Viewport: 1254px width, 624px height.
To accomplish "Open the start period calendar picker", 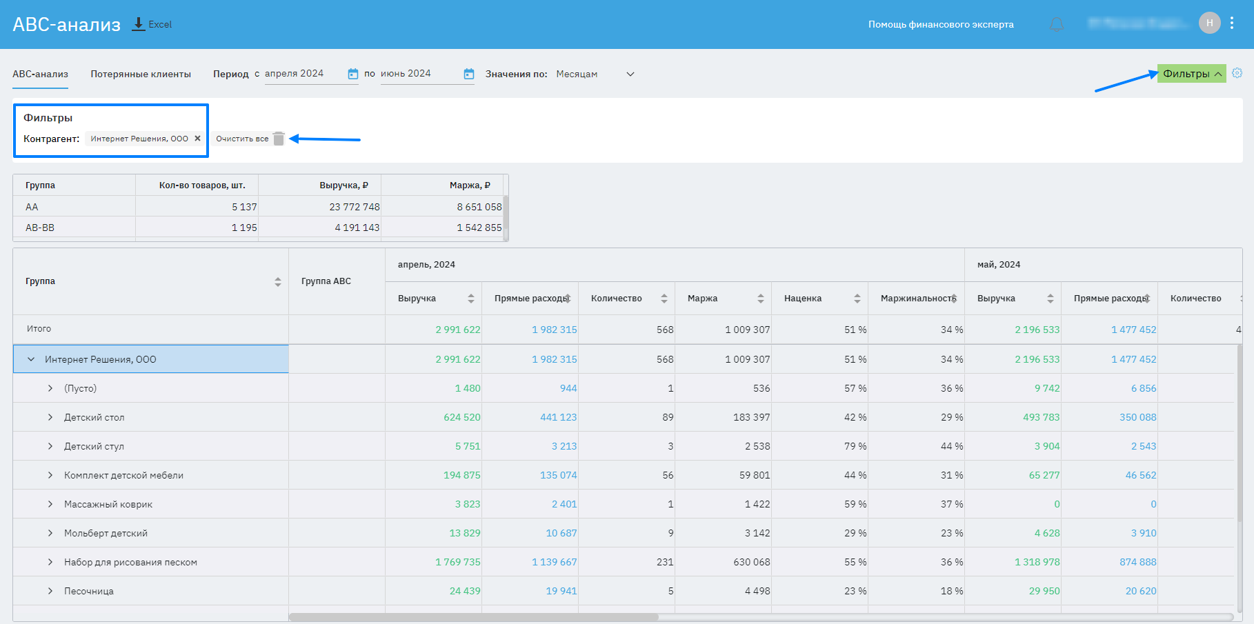I will [352, 74].
